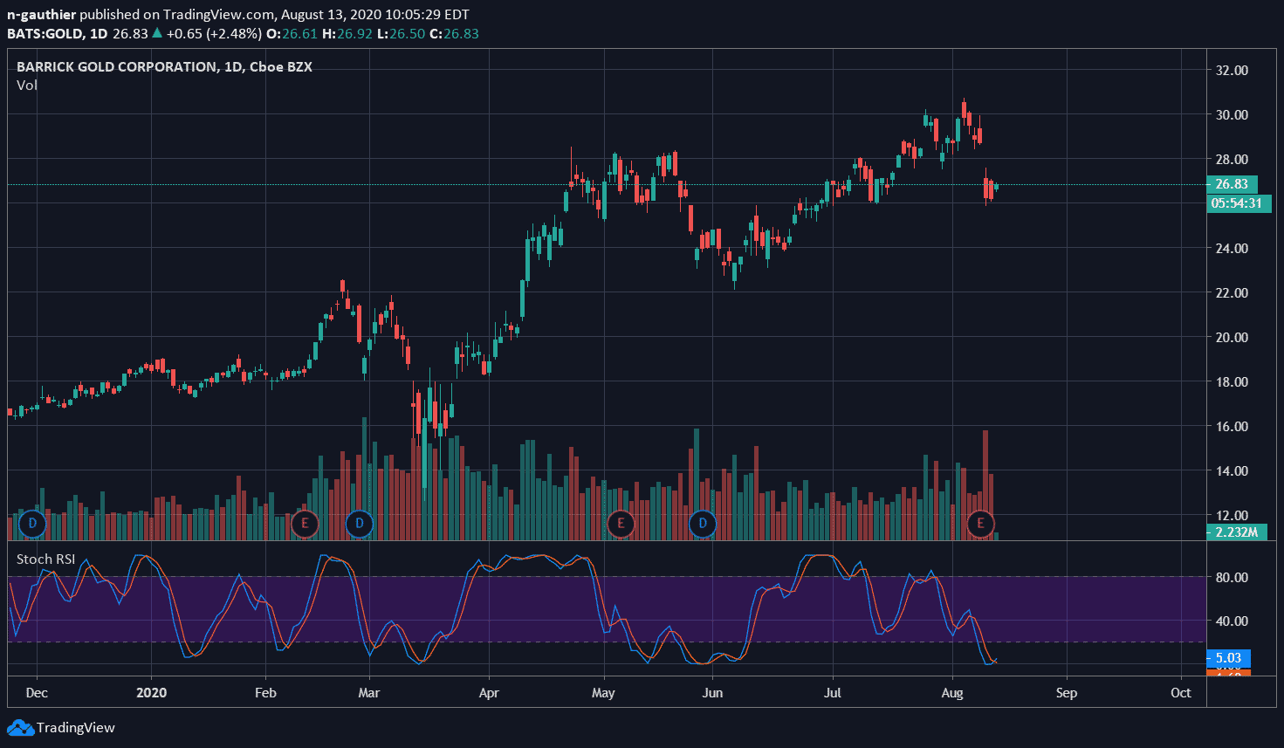Viewport: 1284px width, 748px height.
Task: Click the dividend D marker near December
Action: (x=32, y=524)
